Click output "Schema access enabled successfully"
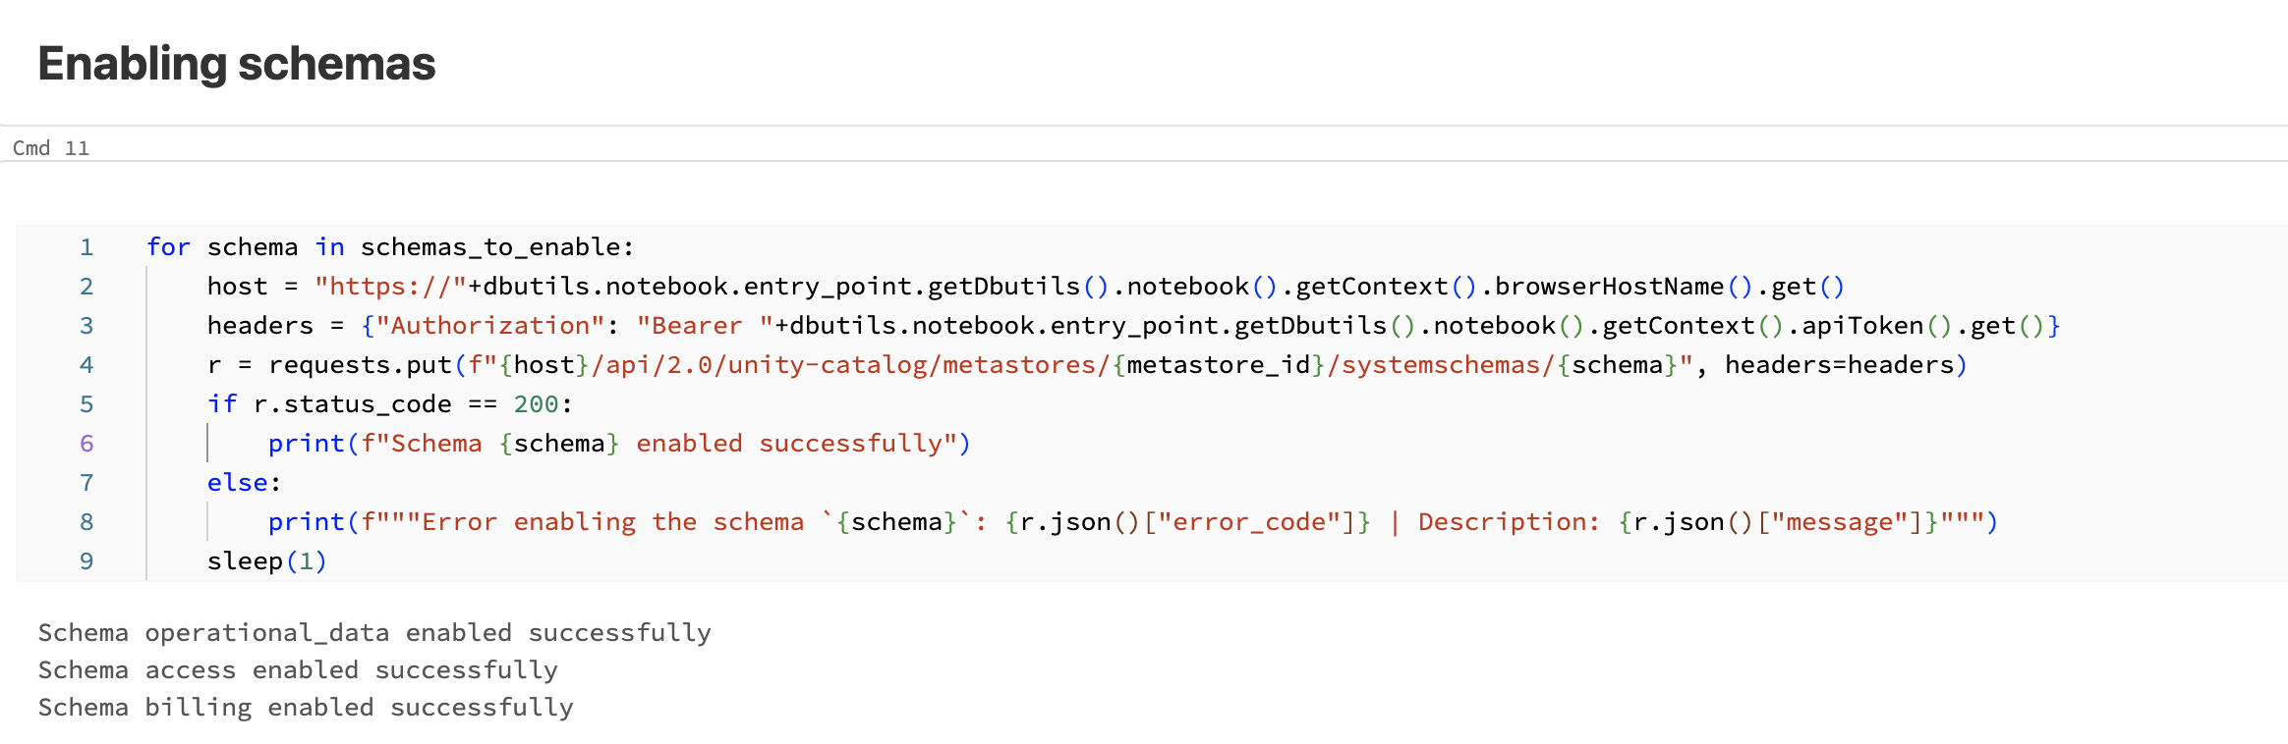Image resolution: width=2288 pixels, height=744 pixels. tap(298, 670)
